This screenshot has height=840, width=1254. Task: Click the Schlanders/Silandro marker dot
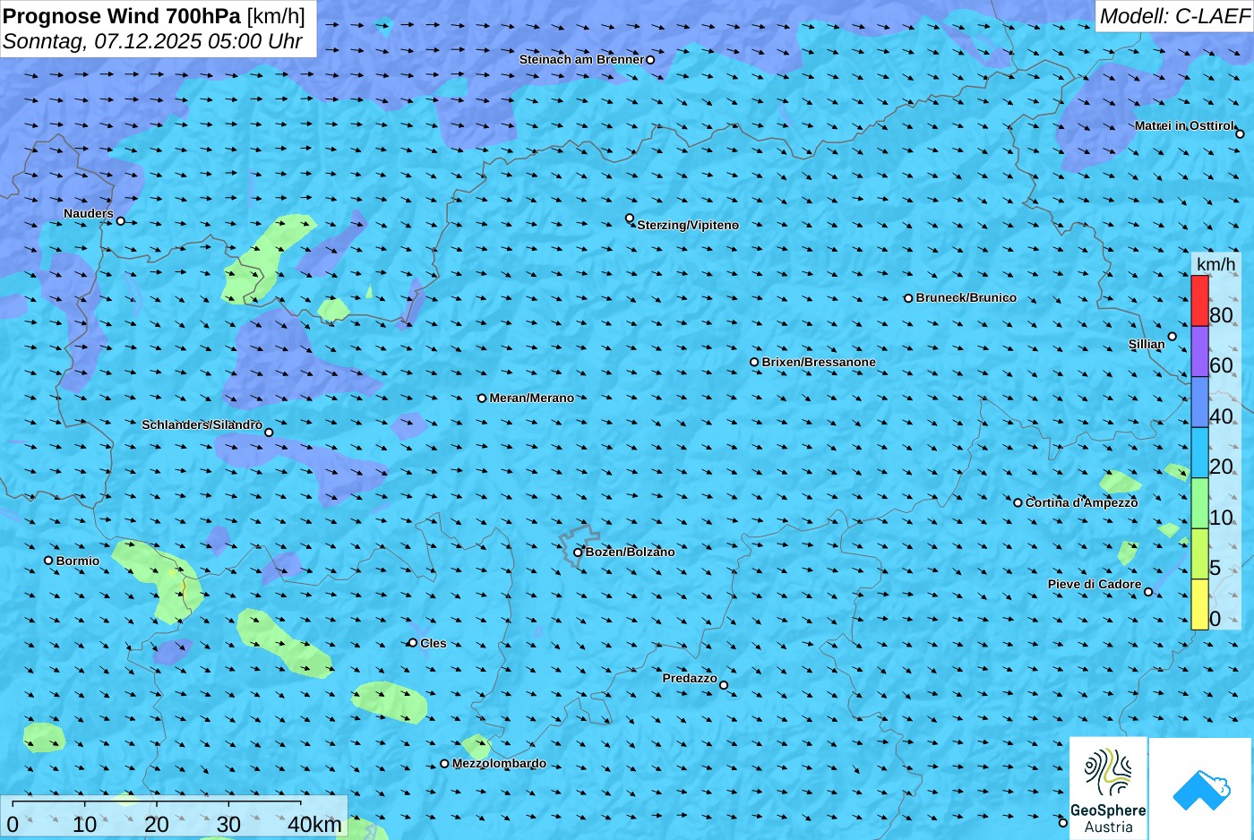269,433
